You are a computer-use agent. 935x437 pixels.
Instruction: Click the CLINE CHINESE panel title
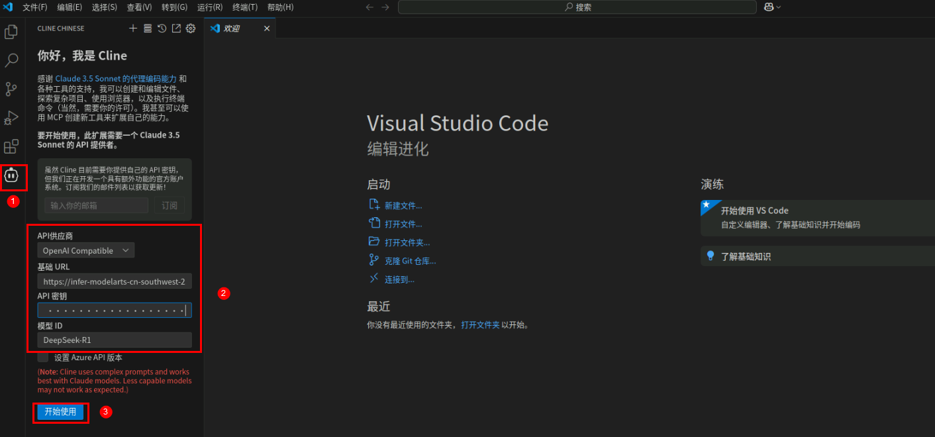61,28
